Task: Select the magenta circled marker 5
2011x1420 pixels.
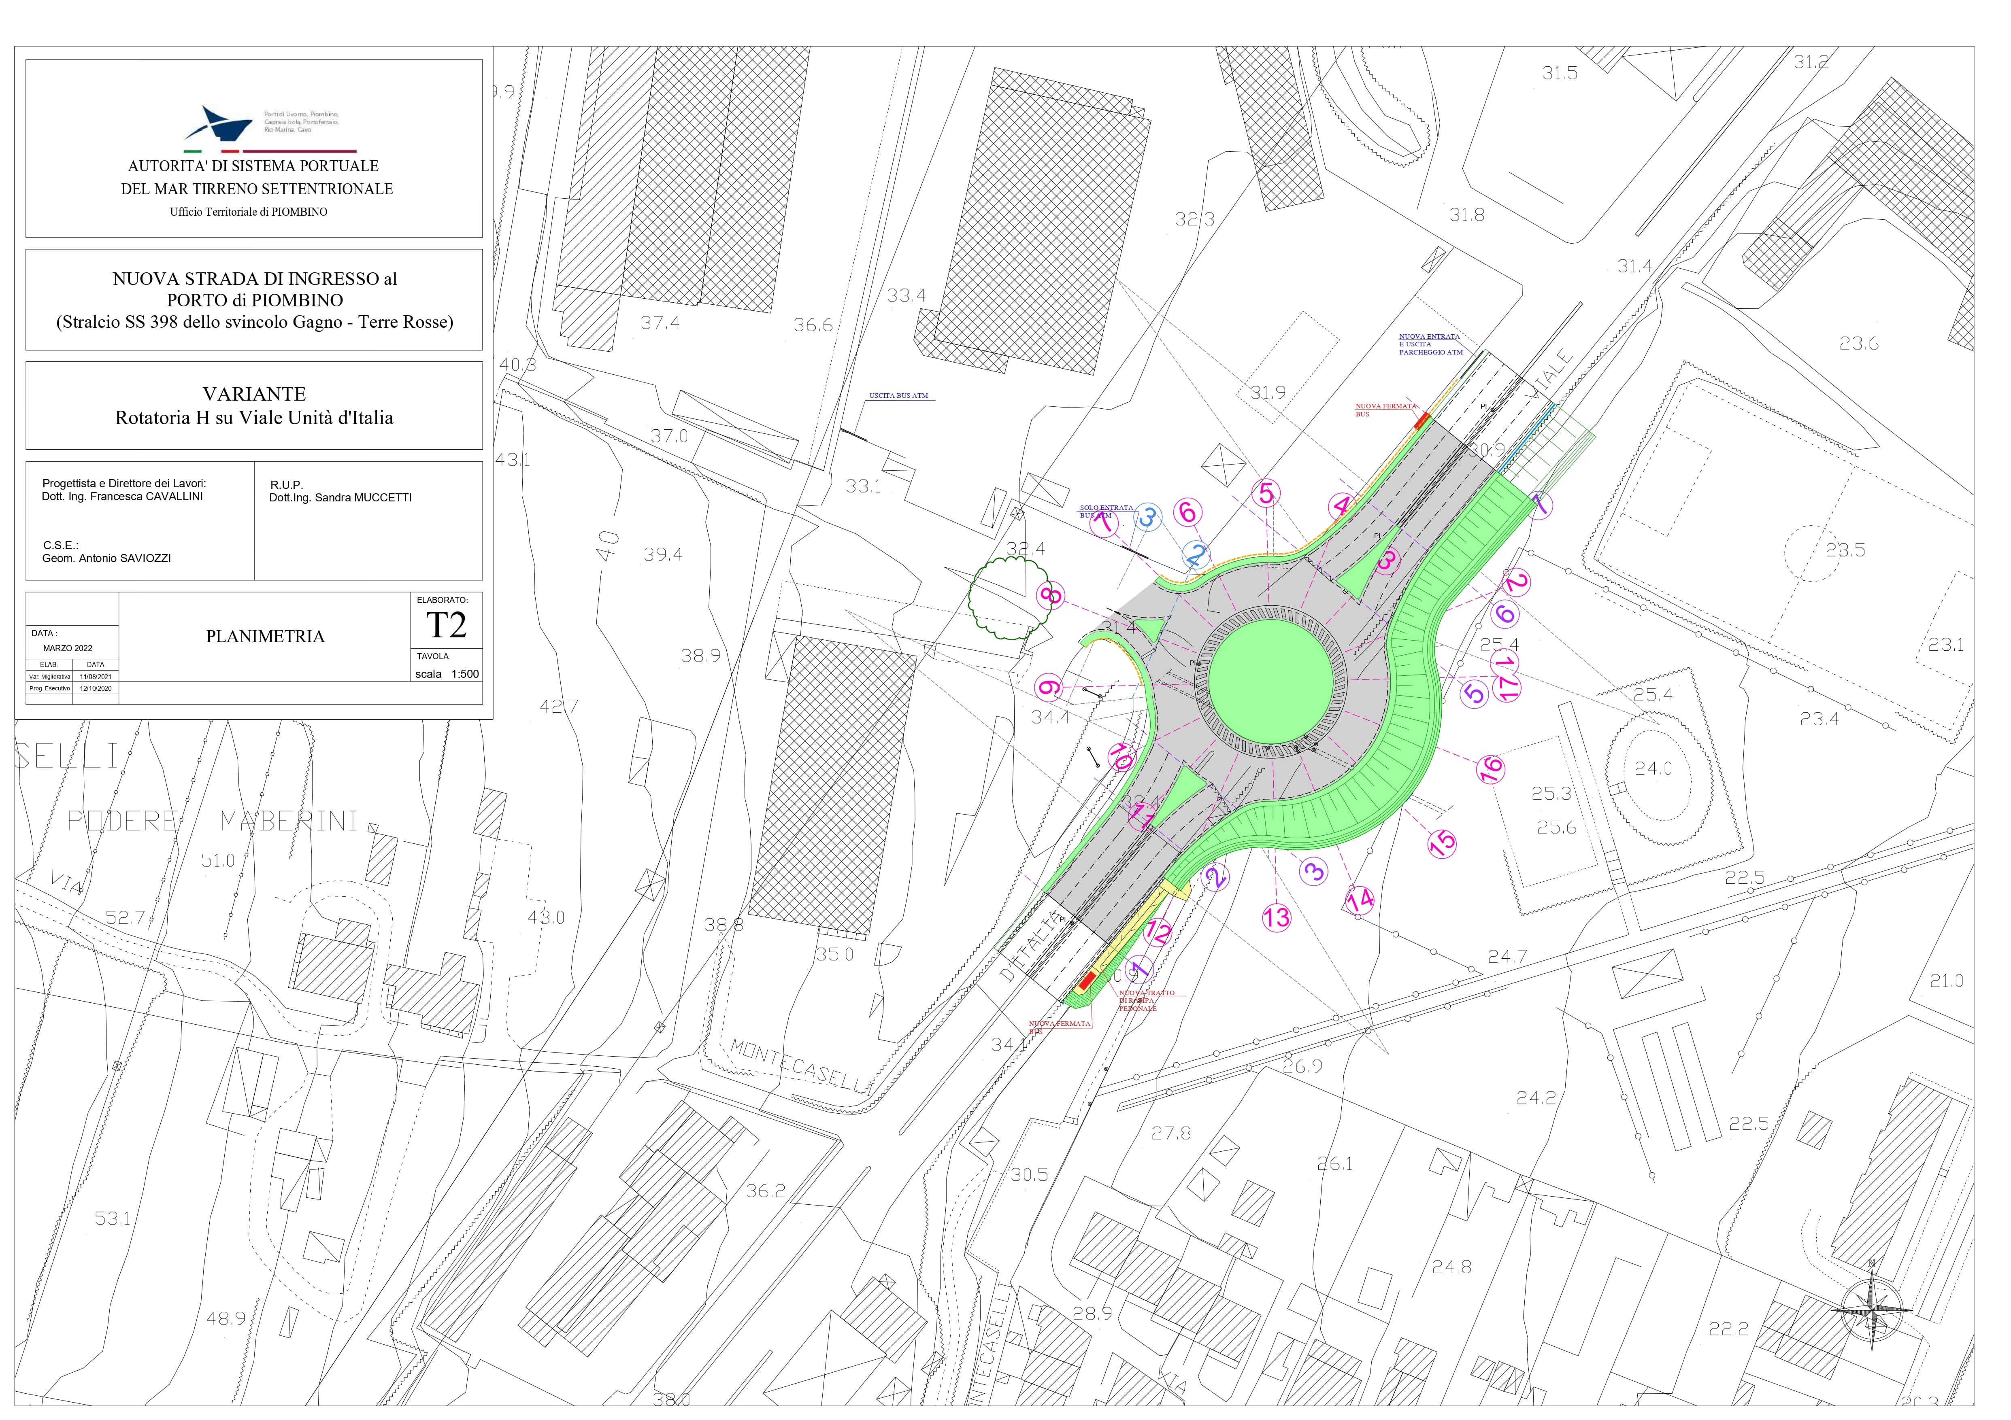Action: (1266, 493)
